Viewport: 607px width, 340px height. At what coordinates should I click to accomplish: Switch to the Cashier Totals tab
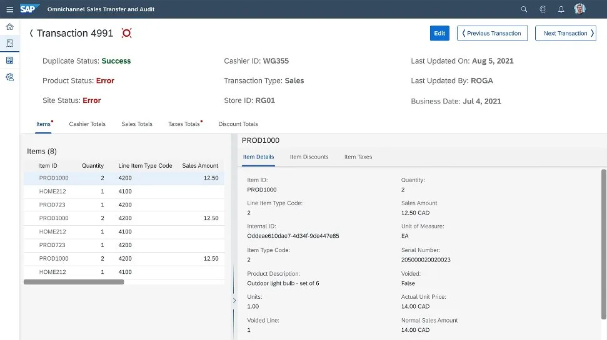pyautogui.click(x=87, y=124)
